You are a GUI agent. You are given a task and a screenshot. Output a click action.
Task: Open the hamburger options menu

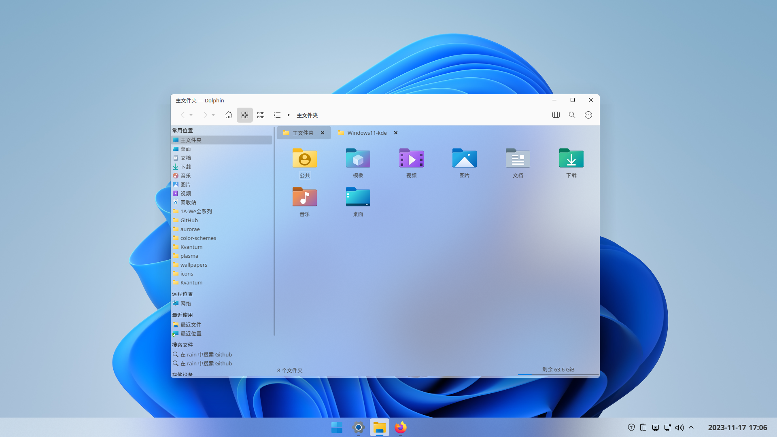588,115
